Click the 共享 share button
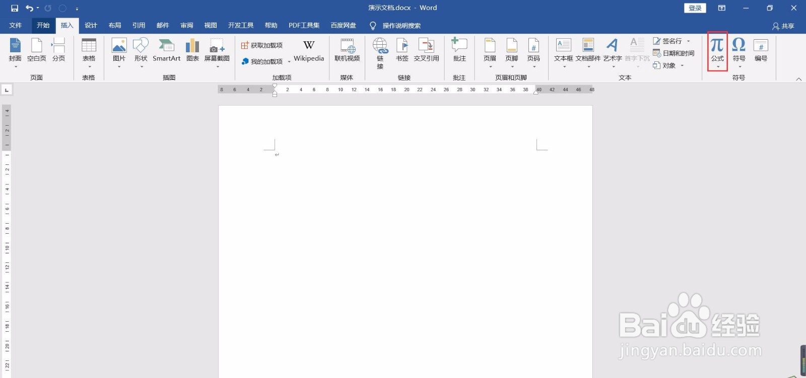This screenshot has height=378, width=806. click(x=783, y=26)
